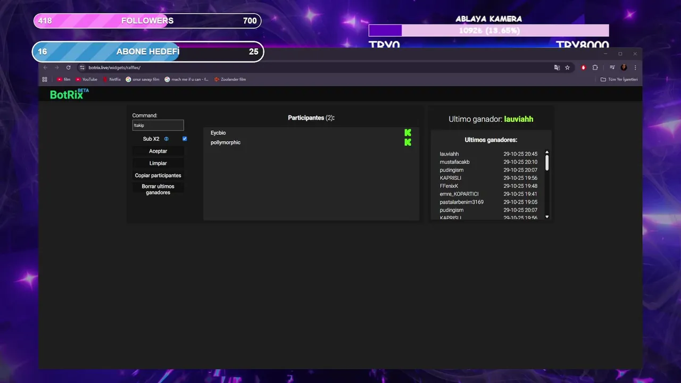The height and width of the screenshot is (383, 681).
Task: Bookmark this page with the star
Action: (567, 68)
